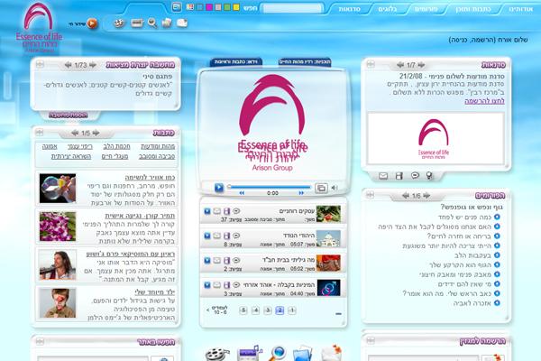Open the Taj Mahal video thumbnail
This screenshot has height=361, width=541.
(x=328, y=238)
